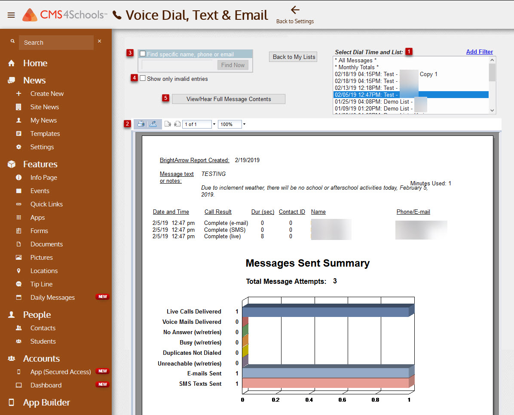Click Back to My Lists button

click(294, 57)
